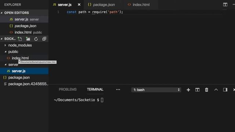
Task: Click line number 1 in the gutter
Action: pos(58,12)
